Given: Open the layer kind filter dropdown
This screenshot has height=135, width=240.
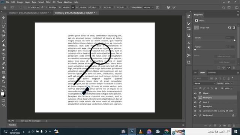Looking at the screenshot, I should coord(201,78).
